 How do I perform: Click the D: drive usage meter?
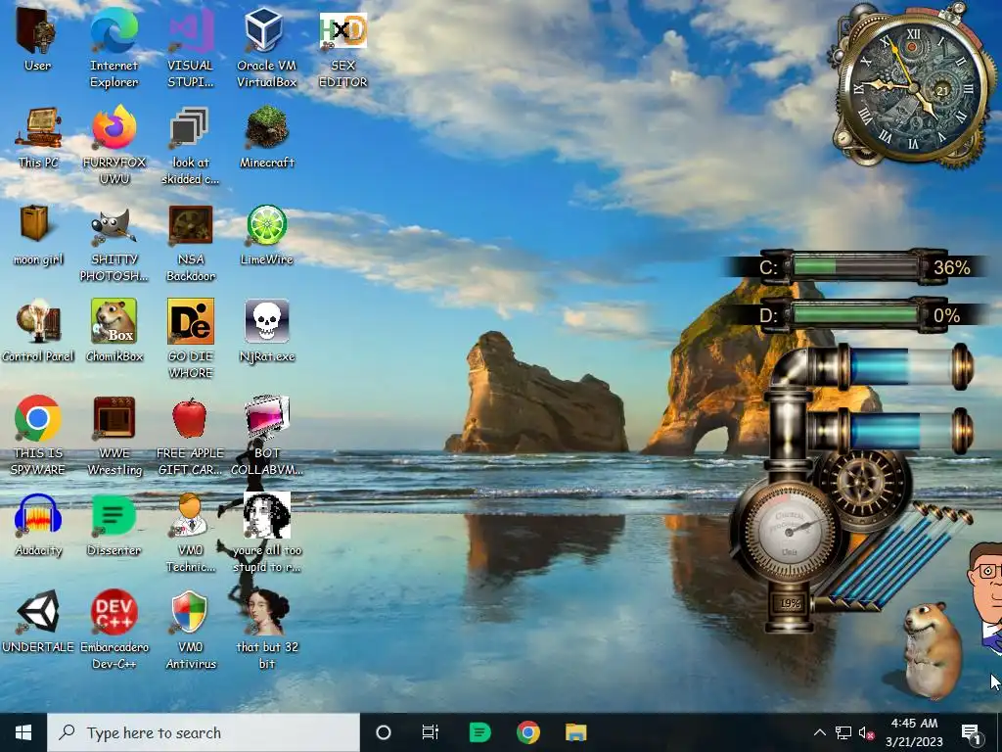(856, 314)
